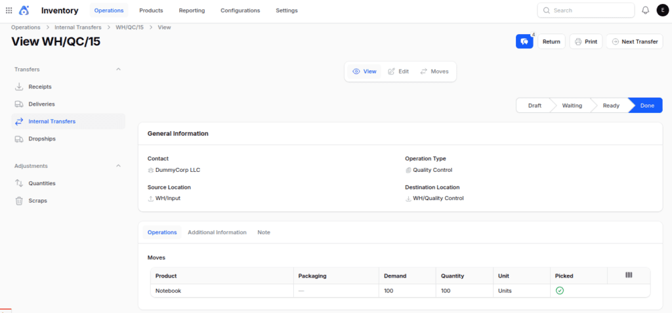Select the Done status step
The width and height of the screenshot is (672, 313).
[x=647, y=106]
